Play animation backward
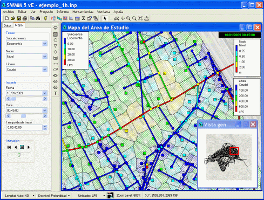Image resolution: width=264 pixels, height=200 pixels. point(16,147)
